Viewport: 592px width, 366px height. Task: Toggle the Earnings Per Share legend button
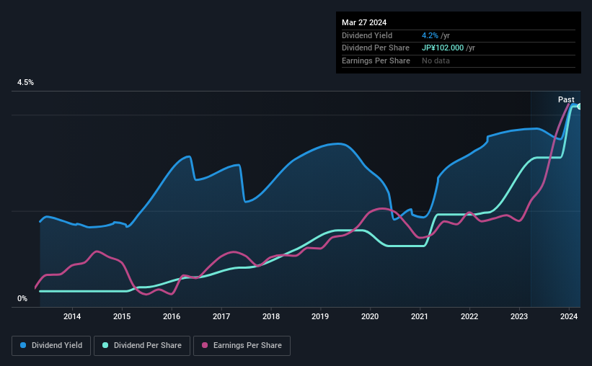pyautogui.click(x=242, y=346)
